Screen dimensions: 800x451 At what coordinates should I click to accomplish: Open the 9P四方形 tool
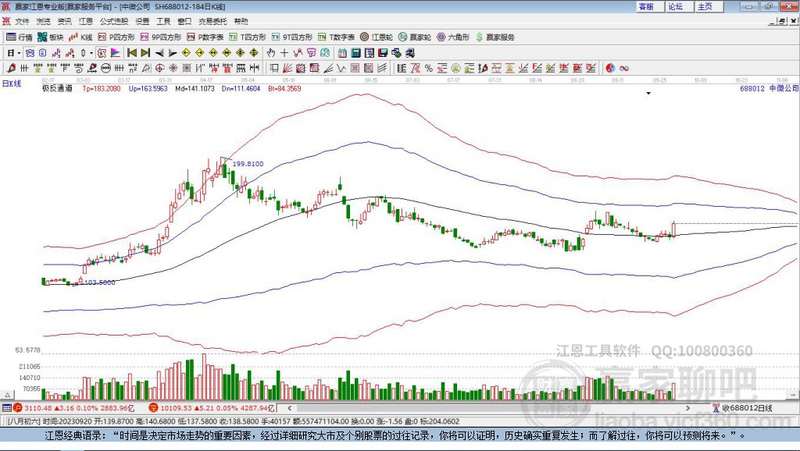point(161,37)
